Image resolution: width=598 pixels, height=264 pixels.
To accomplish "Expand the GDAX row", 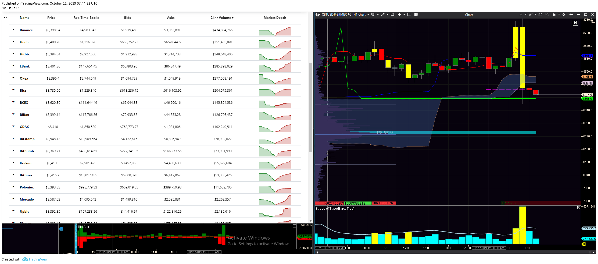I will click(x=13, y=126).
